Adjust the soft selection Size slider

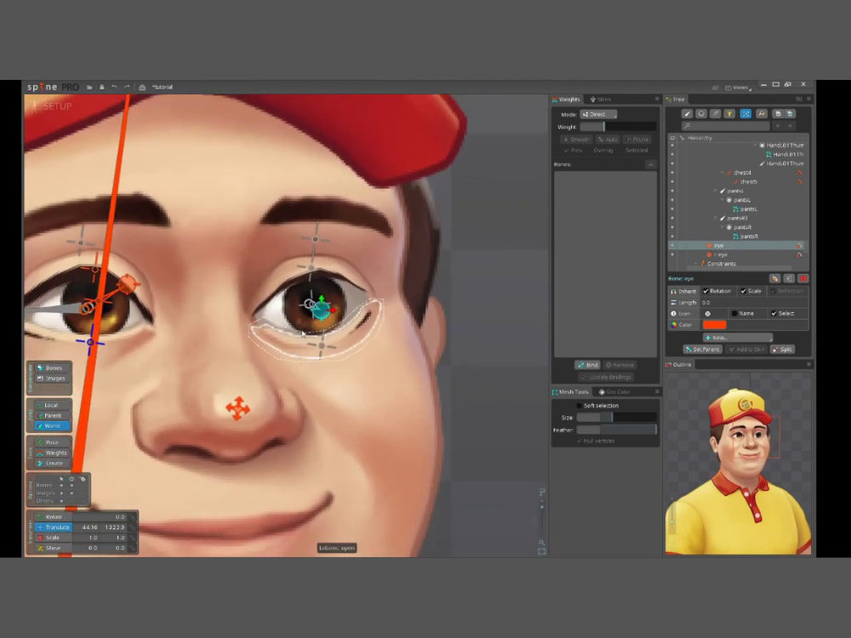pyautogui.click(x=616, y=417)
